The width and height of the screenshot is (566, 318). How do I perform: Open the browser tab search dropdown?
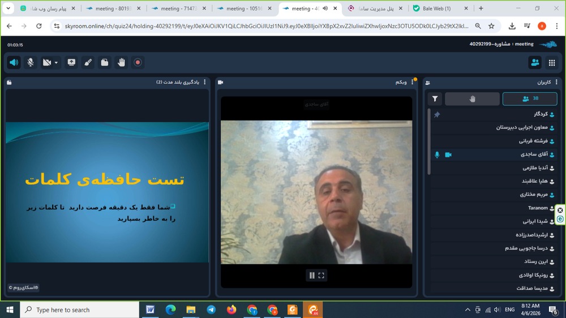click(x=8, y=8)
